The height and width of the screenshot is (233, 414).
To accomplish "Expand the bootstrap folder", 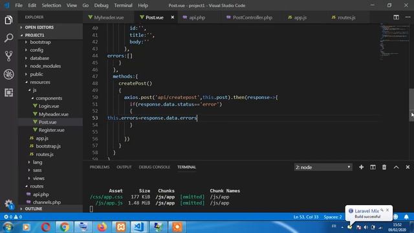I will (40, 42).
